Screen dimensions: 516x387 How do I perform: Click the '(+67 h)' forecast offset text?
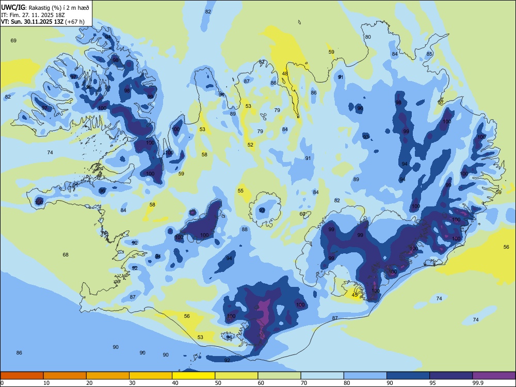tap(75, 22)
